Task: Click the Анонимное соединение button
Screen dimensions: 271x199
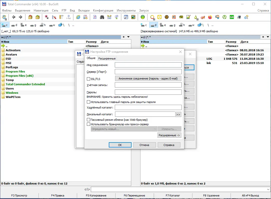Action: point(148,78)
